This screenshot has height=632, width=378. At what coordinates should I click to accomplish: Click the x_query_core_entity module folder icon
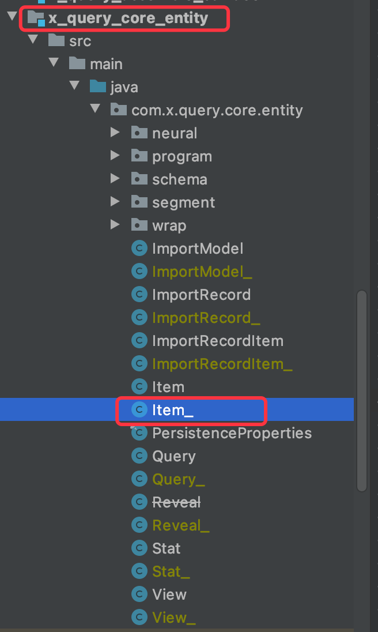(x=36, y=18)
